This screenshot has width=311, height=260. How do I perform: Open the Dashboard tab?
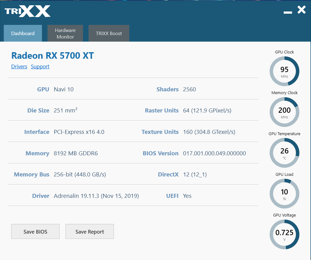(x=23, y=33)
